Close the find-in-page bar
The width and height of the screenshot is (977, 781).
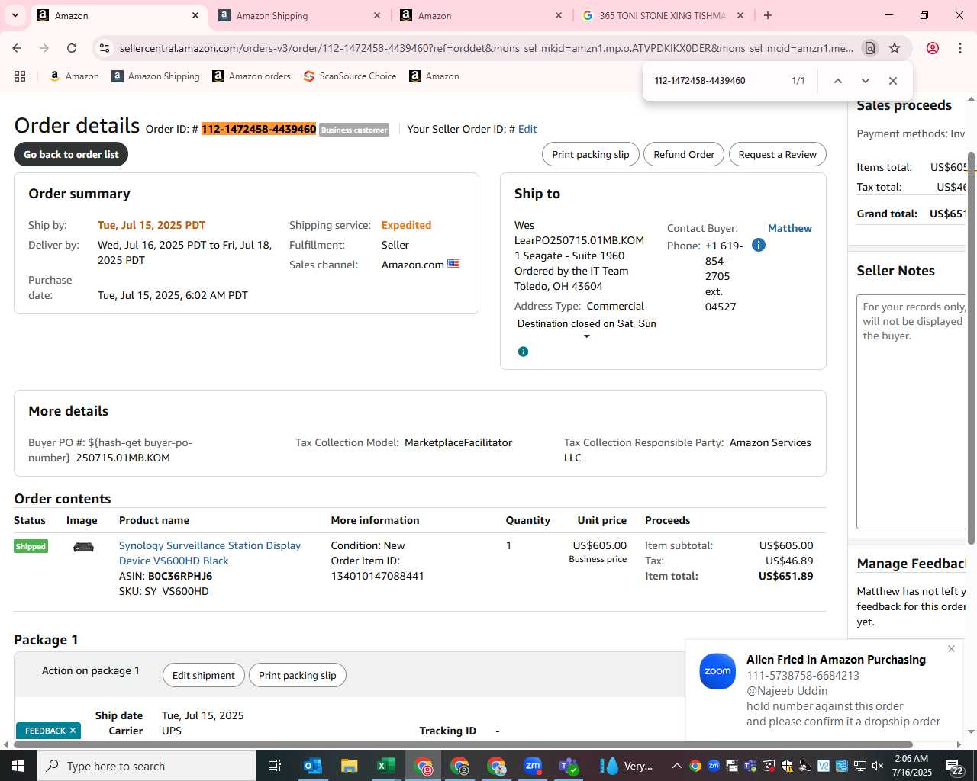[892, 81]
